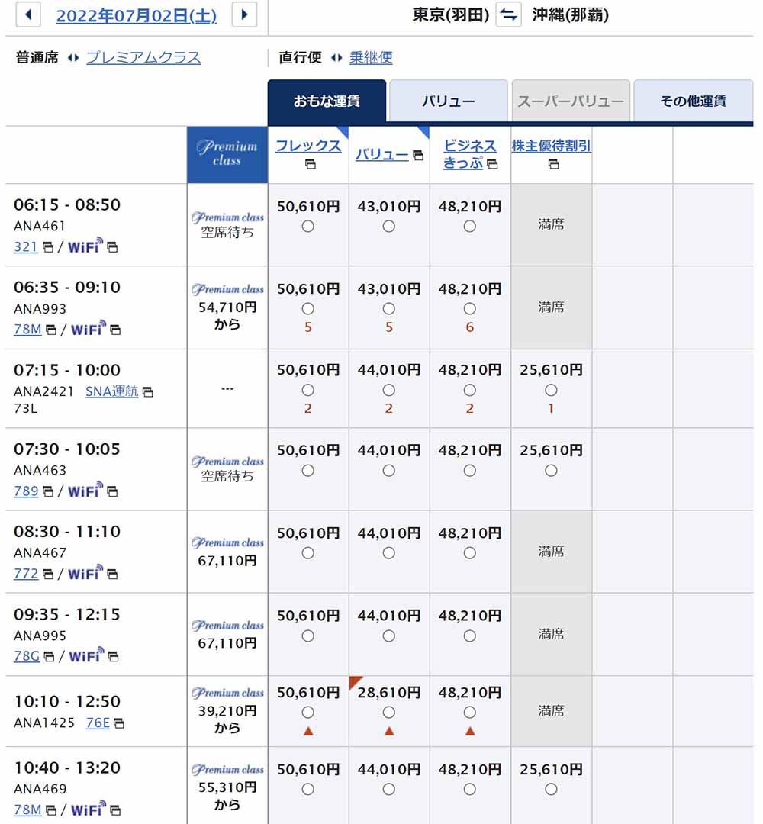763x824 pixels.
Task: Open WiFi info popup icon for ANA469
Action: [115, 810]
